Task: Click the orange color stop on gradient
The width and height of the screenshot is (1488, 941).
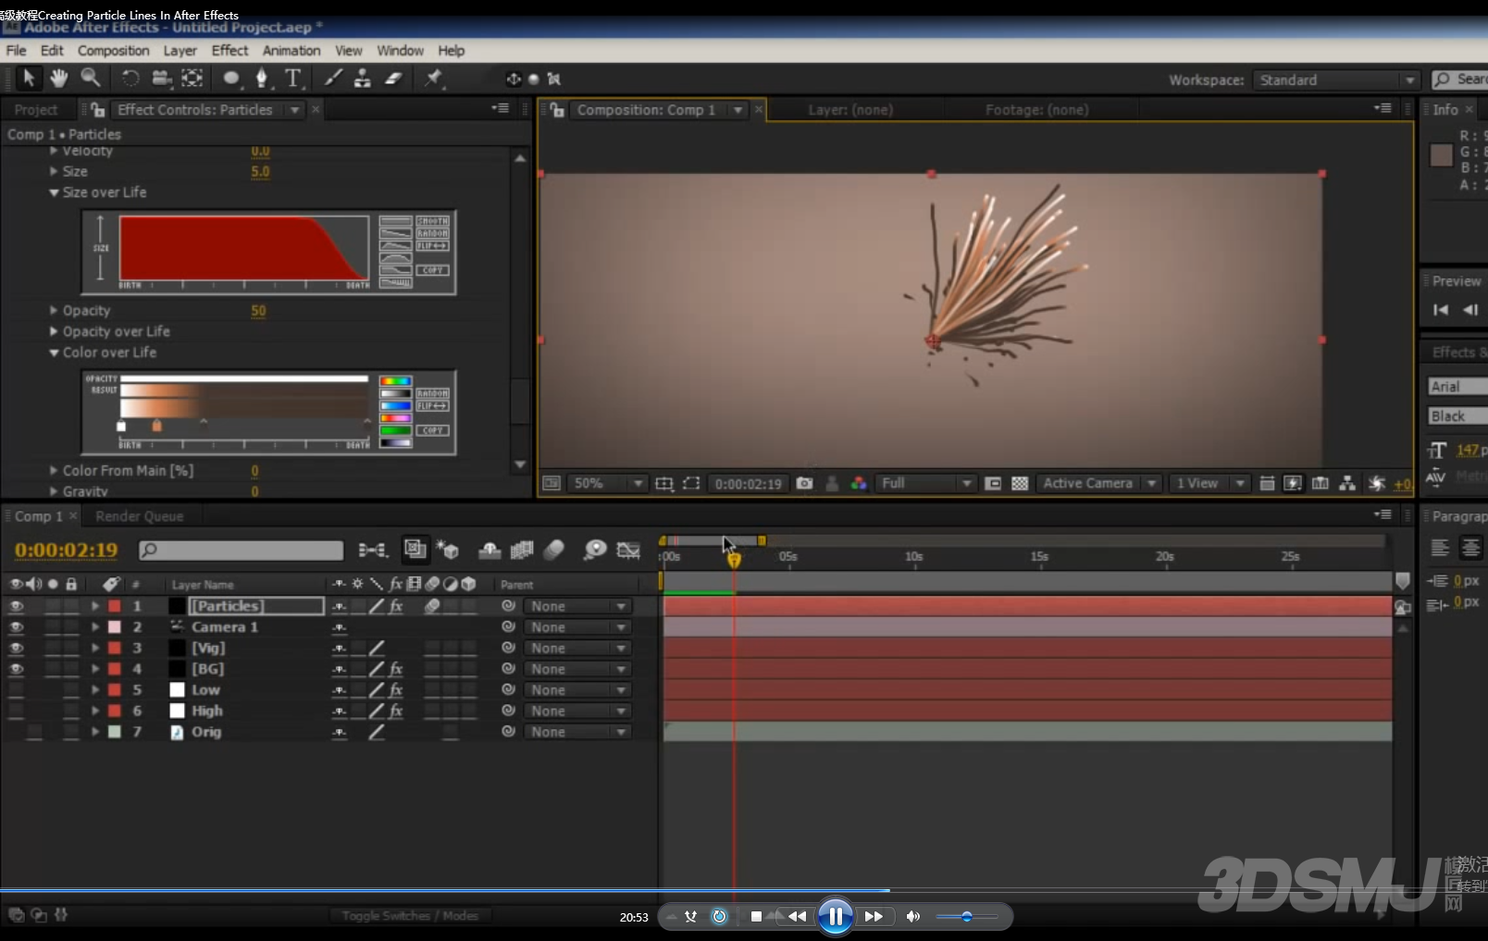Action: click(156, 426)
